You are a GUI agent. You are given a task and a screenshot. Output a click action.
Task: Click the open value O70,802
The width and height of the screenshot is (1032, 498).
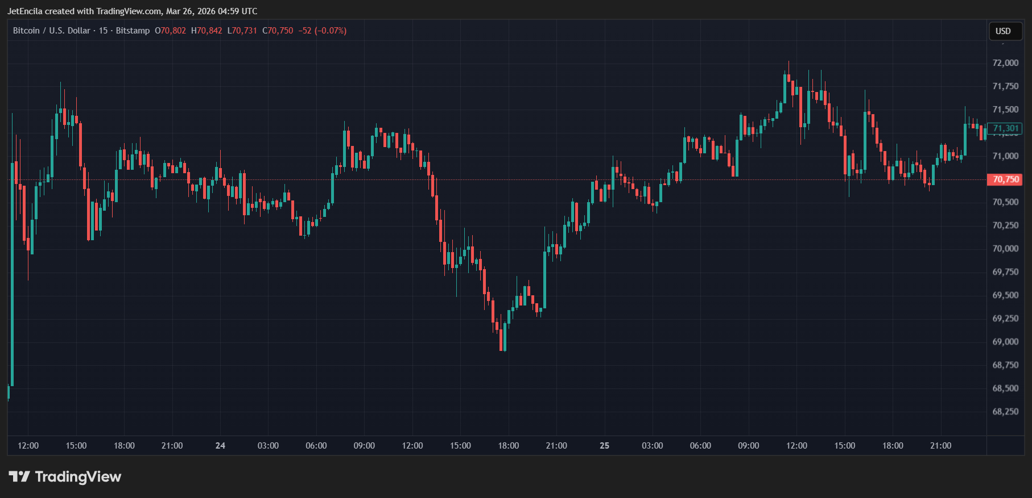pos(171,31)
